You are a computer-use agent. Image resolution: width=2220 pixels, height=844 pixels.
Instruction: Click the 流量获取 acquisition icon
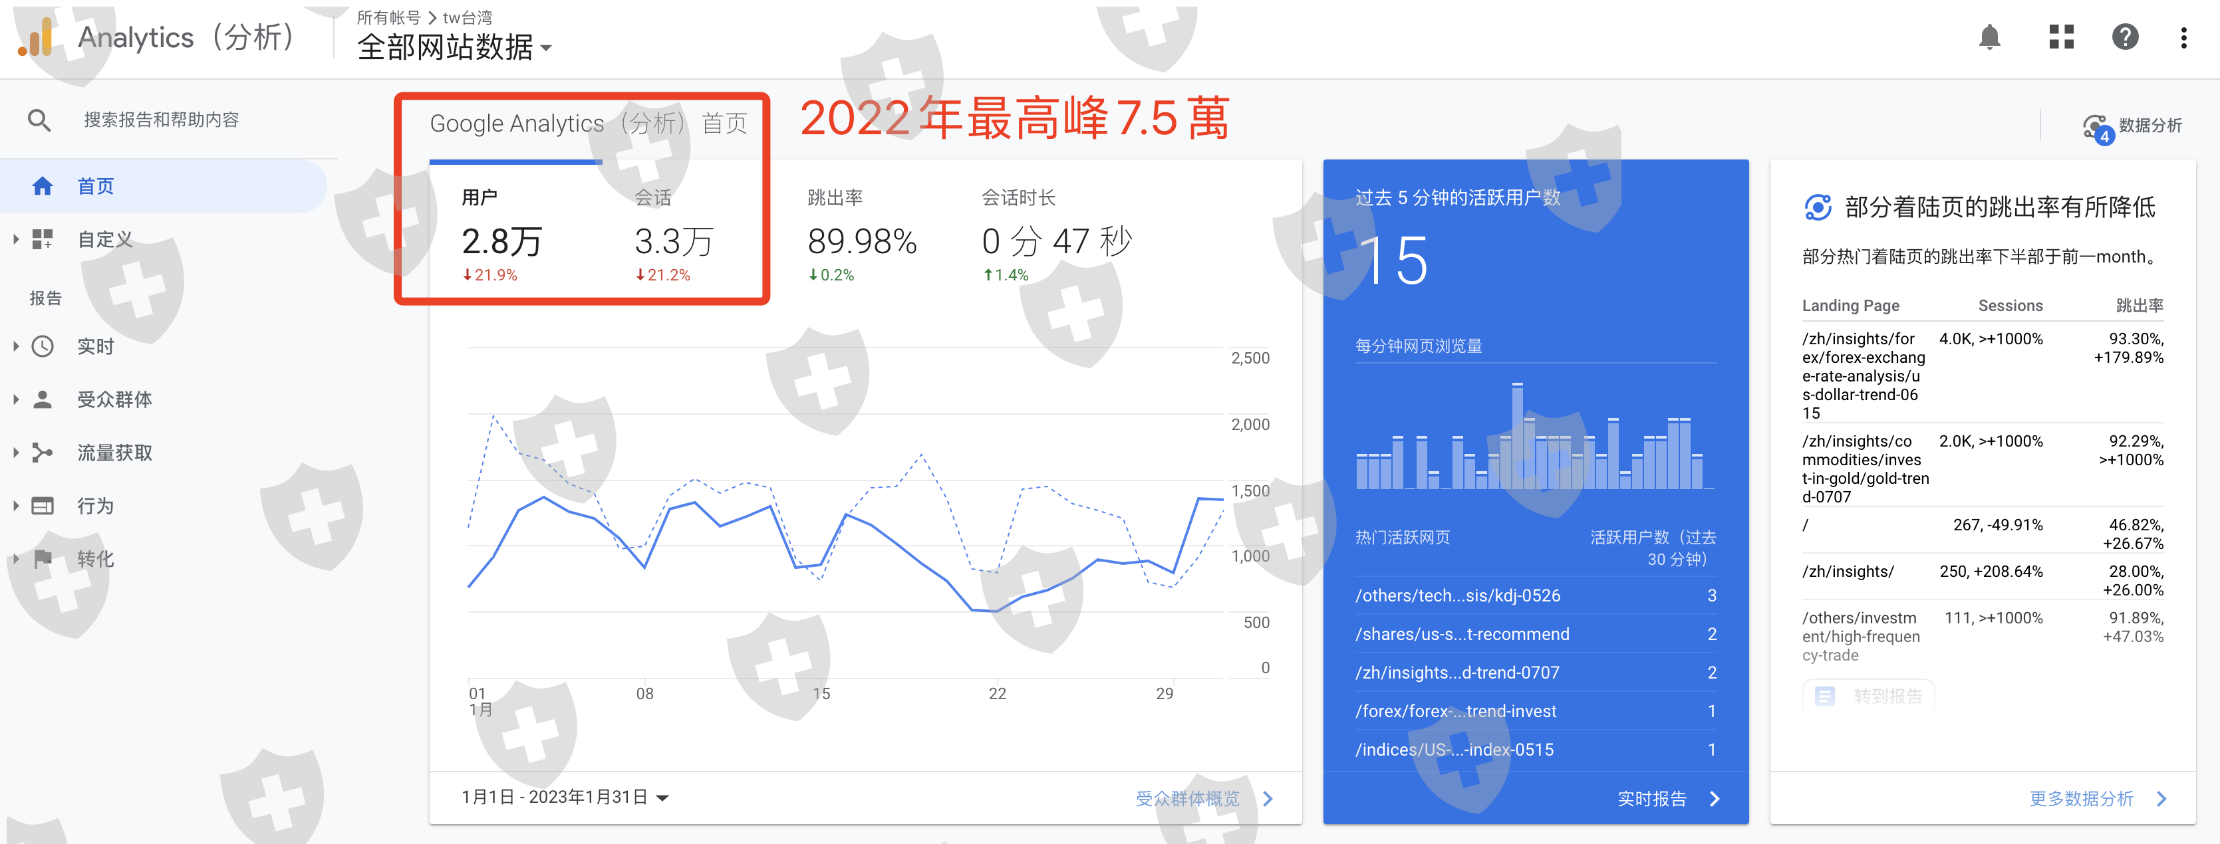pyautogui.click(x=42, y=453)
